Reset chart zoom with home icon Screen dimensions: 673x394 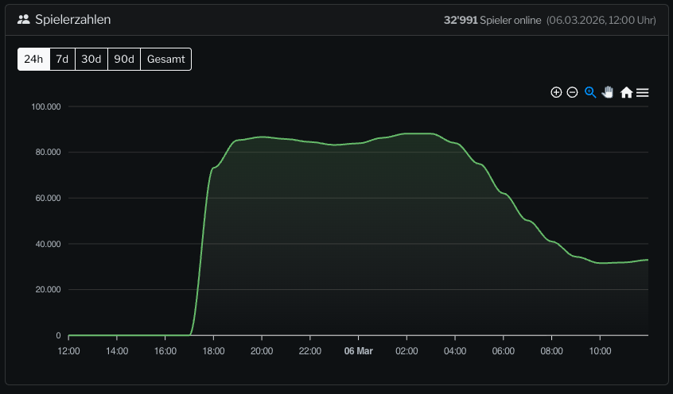click(x=626, y=92)
